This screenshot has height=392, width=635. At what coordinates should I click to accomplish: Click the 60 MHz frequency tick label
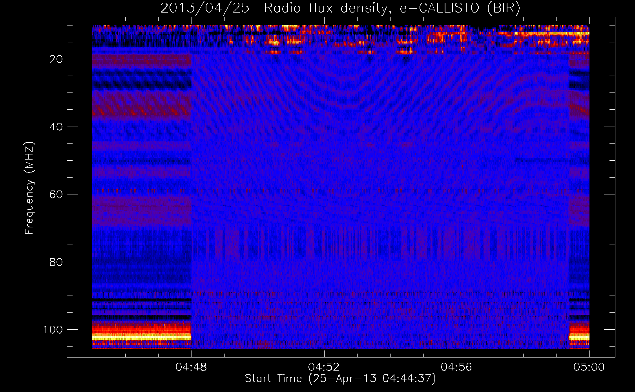click(x=56, y=194)
